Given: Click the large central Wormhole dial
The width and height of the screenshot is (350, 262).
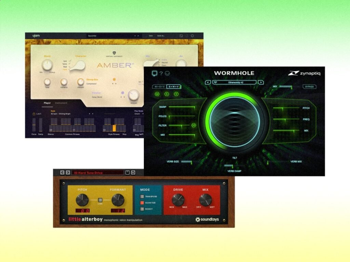Looking at the screenshot, I should (x=234, y=121).
